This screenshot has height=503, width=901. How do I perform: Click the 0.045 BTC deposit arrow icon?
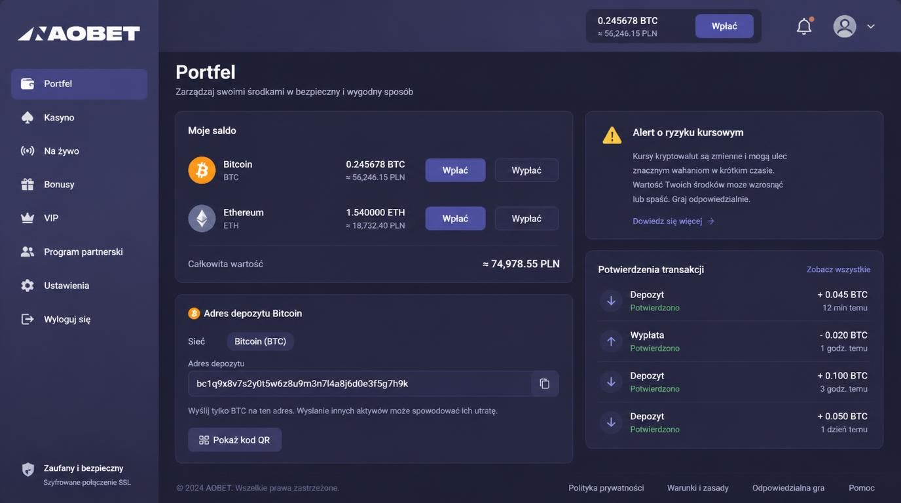[x=611, y=301]
